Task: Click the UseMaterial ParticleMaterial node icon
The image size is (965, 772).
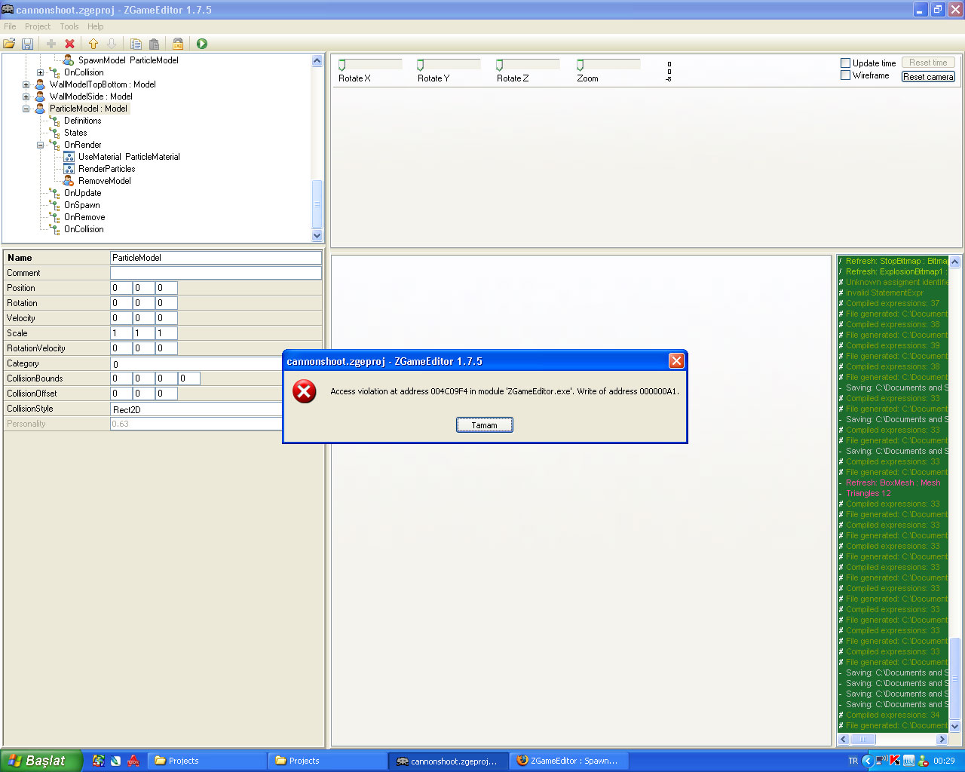Action: [69, 157]
